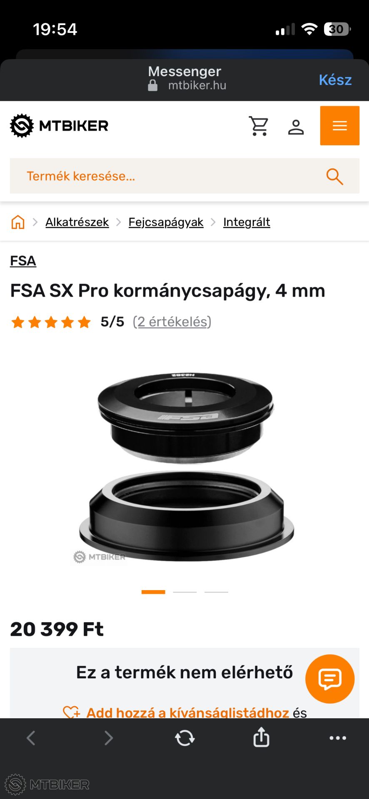369x799 pixels.
Task: Open the orange chat bubble button
Action: coord(330,679)
